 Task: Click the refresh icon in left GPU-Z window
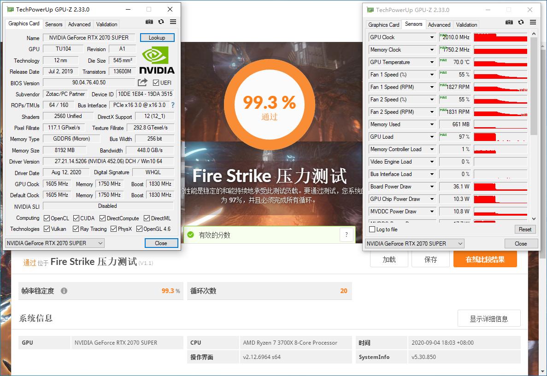160,22
